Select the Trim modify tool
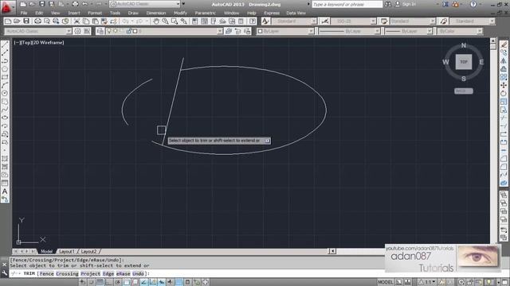510x286 pixels. pyautogui.click(x=504, y=118)
